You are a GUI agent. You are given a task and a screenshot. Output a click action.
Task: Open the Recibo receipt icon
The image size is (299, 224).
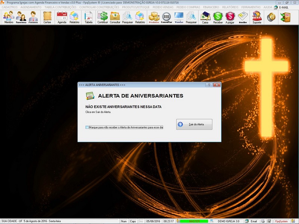coord(243,17)
